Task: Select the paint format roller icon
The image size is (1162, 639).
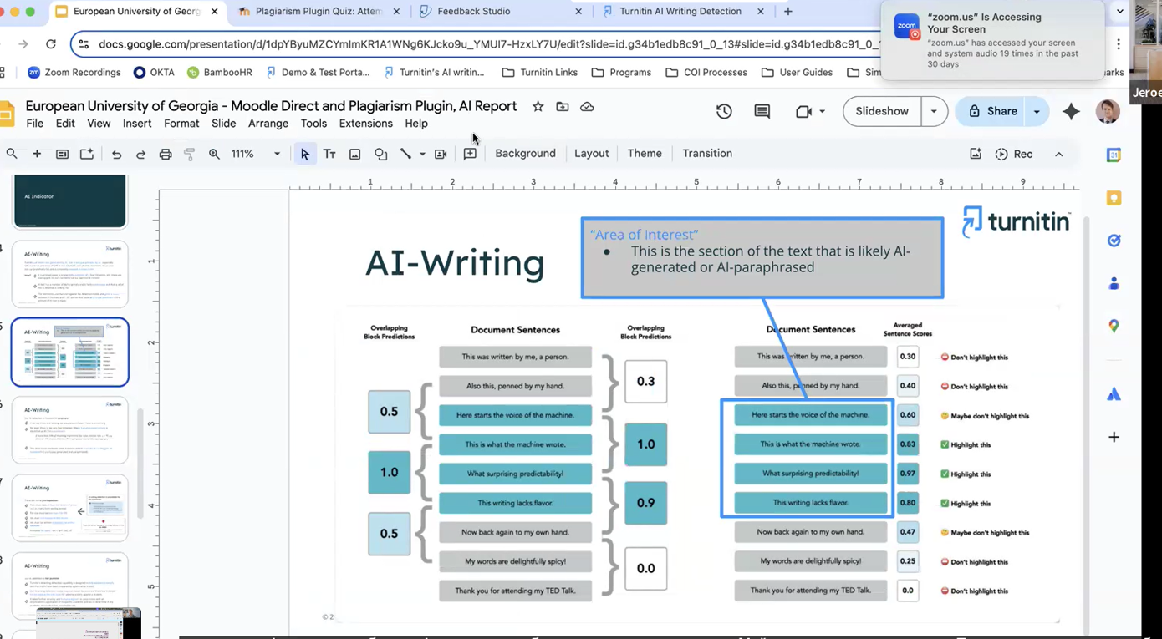Action: coord(190,154)
